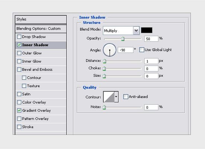Enable Use Global Light checkbox
The image size is (205, 149).
(x=142, y=50)
